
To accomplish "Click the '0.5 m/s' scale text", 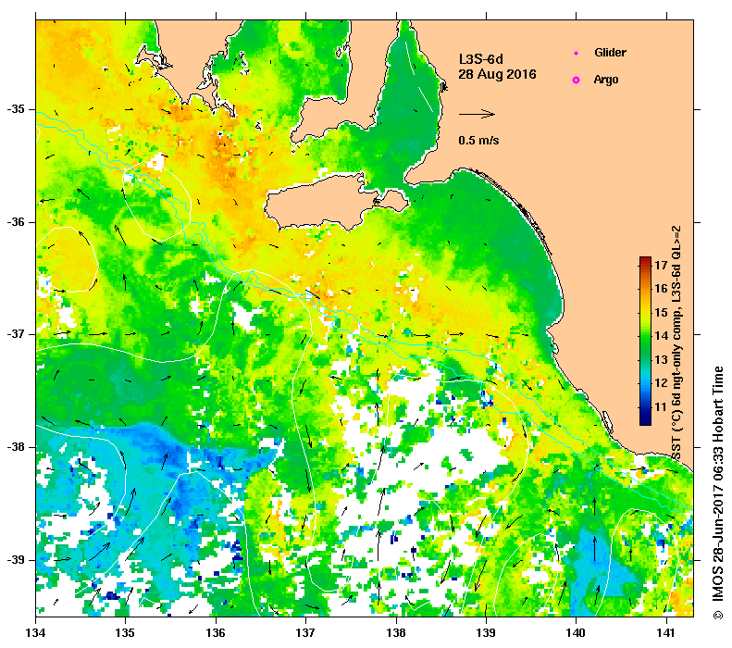I will pyautogui.click(x=478, y=140).
